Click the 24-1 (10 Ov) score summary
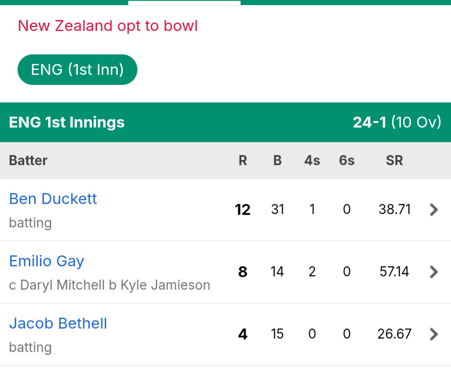 point(397,122)
